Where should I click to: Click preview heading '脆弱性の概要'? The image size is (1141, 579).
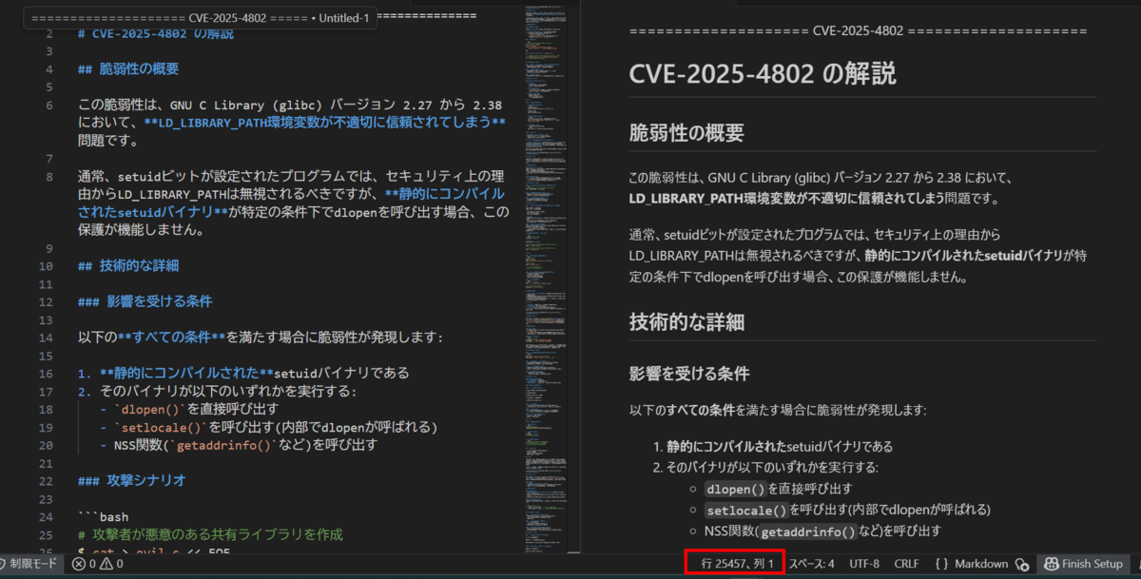(687, 132)
